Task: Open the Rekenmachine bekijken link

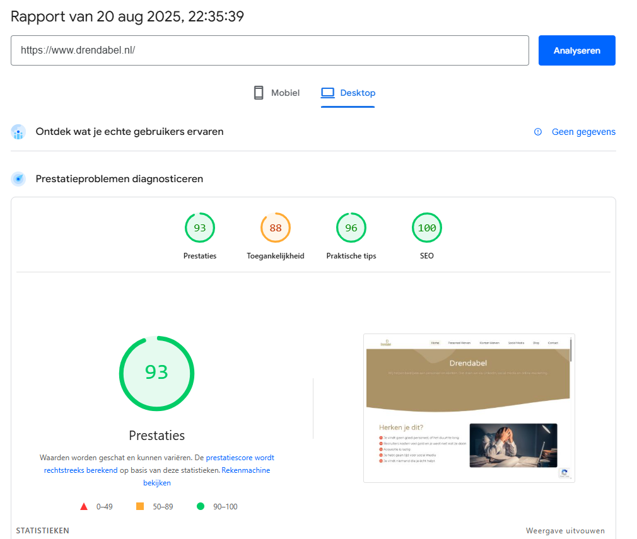Action: (x=245, y=470)
